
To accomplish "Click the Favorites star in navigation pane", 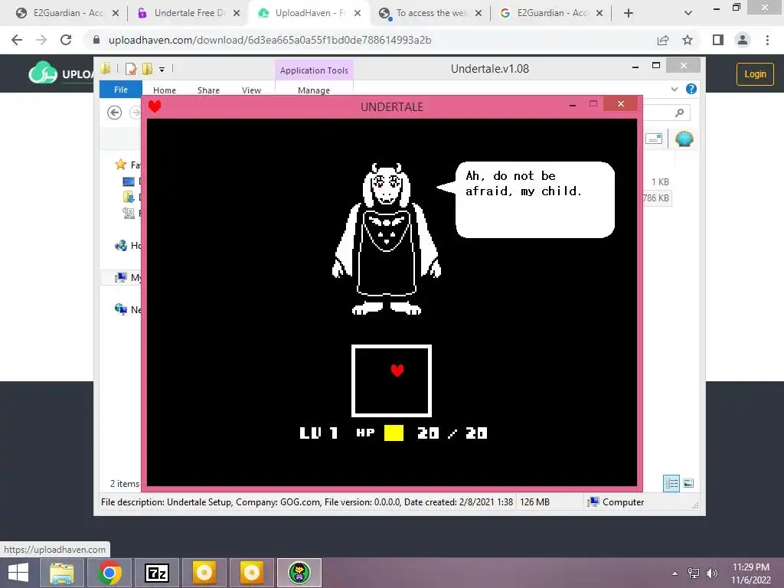I will point(120,165).
